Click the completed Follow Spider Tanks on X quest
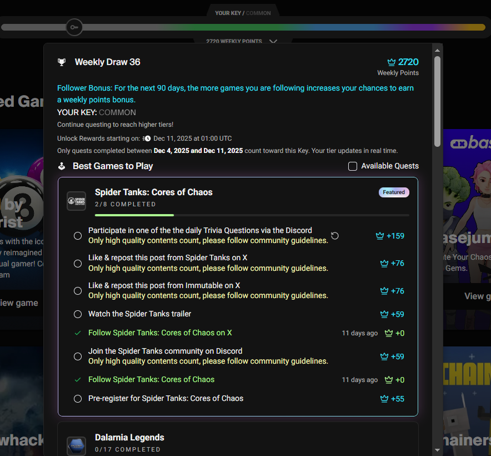The width and height of the screenshot is (491, 456). [160, 333]
